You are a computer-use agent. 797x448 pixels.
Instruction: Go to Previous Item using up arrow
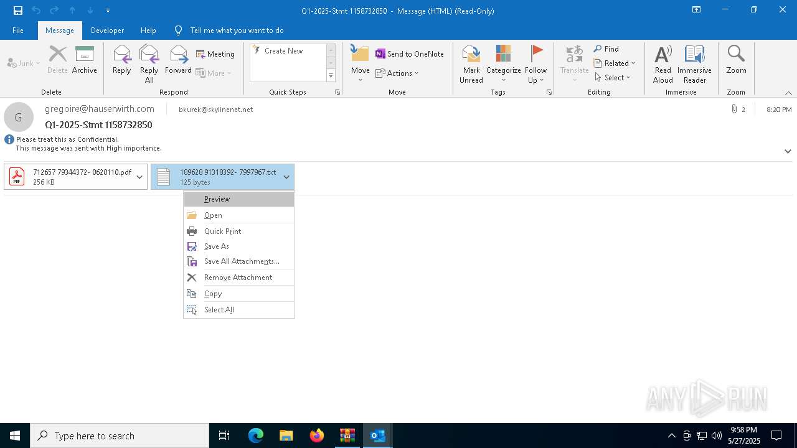click(x=72, y=10)
